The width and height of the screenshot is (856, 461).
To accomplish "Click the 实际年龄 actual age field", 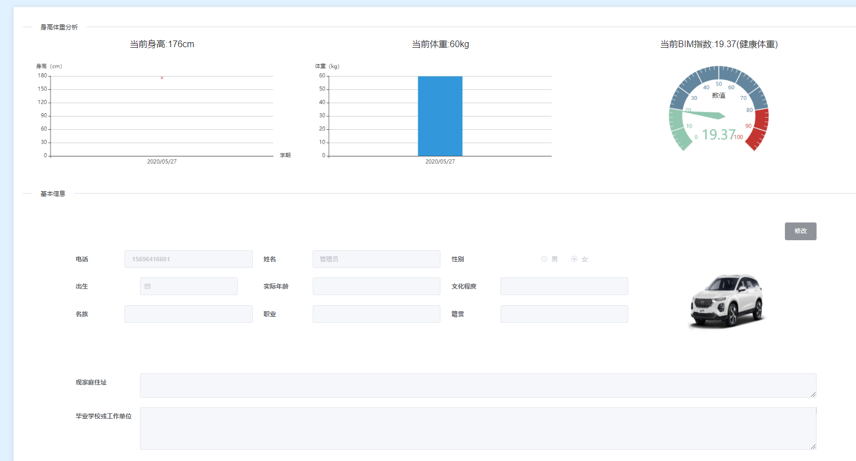I will pos(377,286).
